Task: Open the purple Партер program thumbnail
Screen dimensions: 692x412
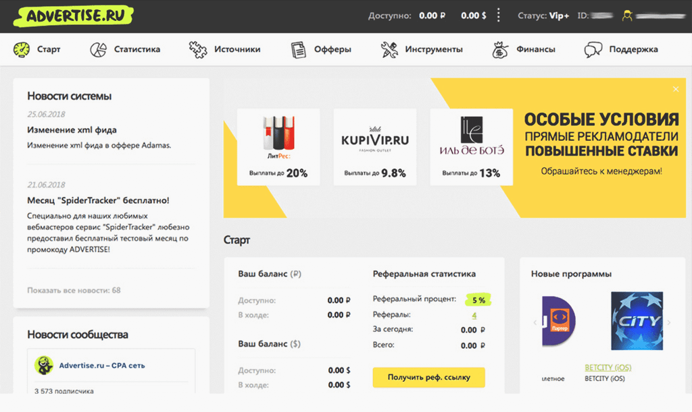Action: (558, 321)
